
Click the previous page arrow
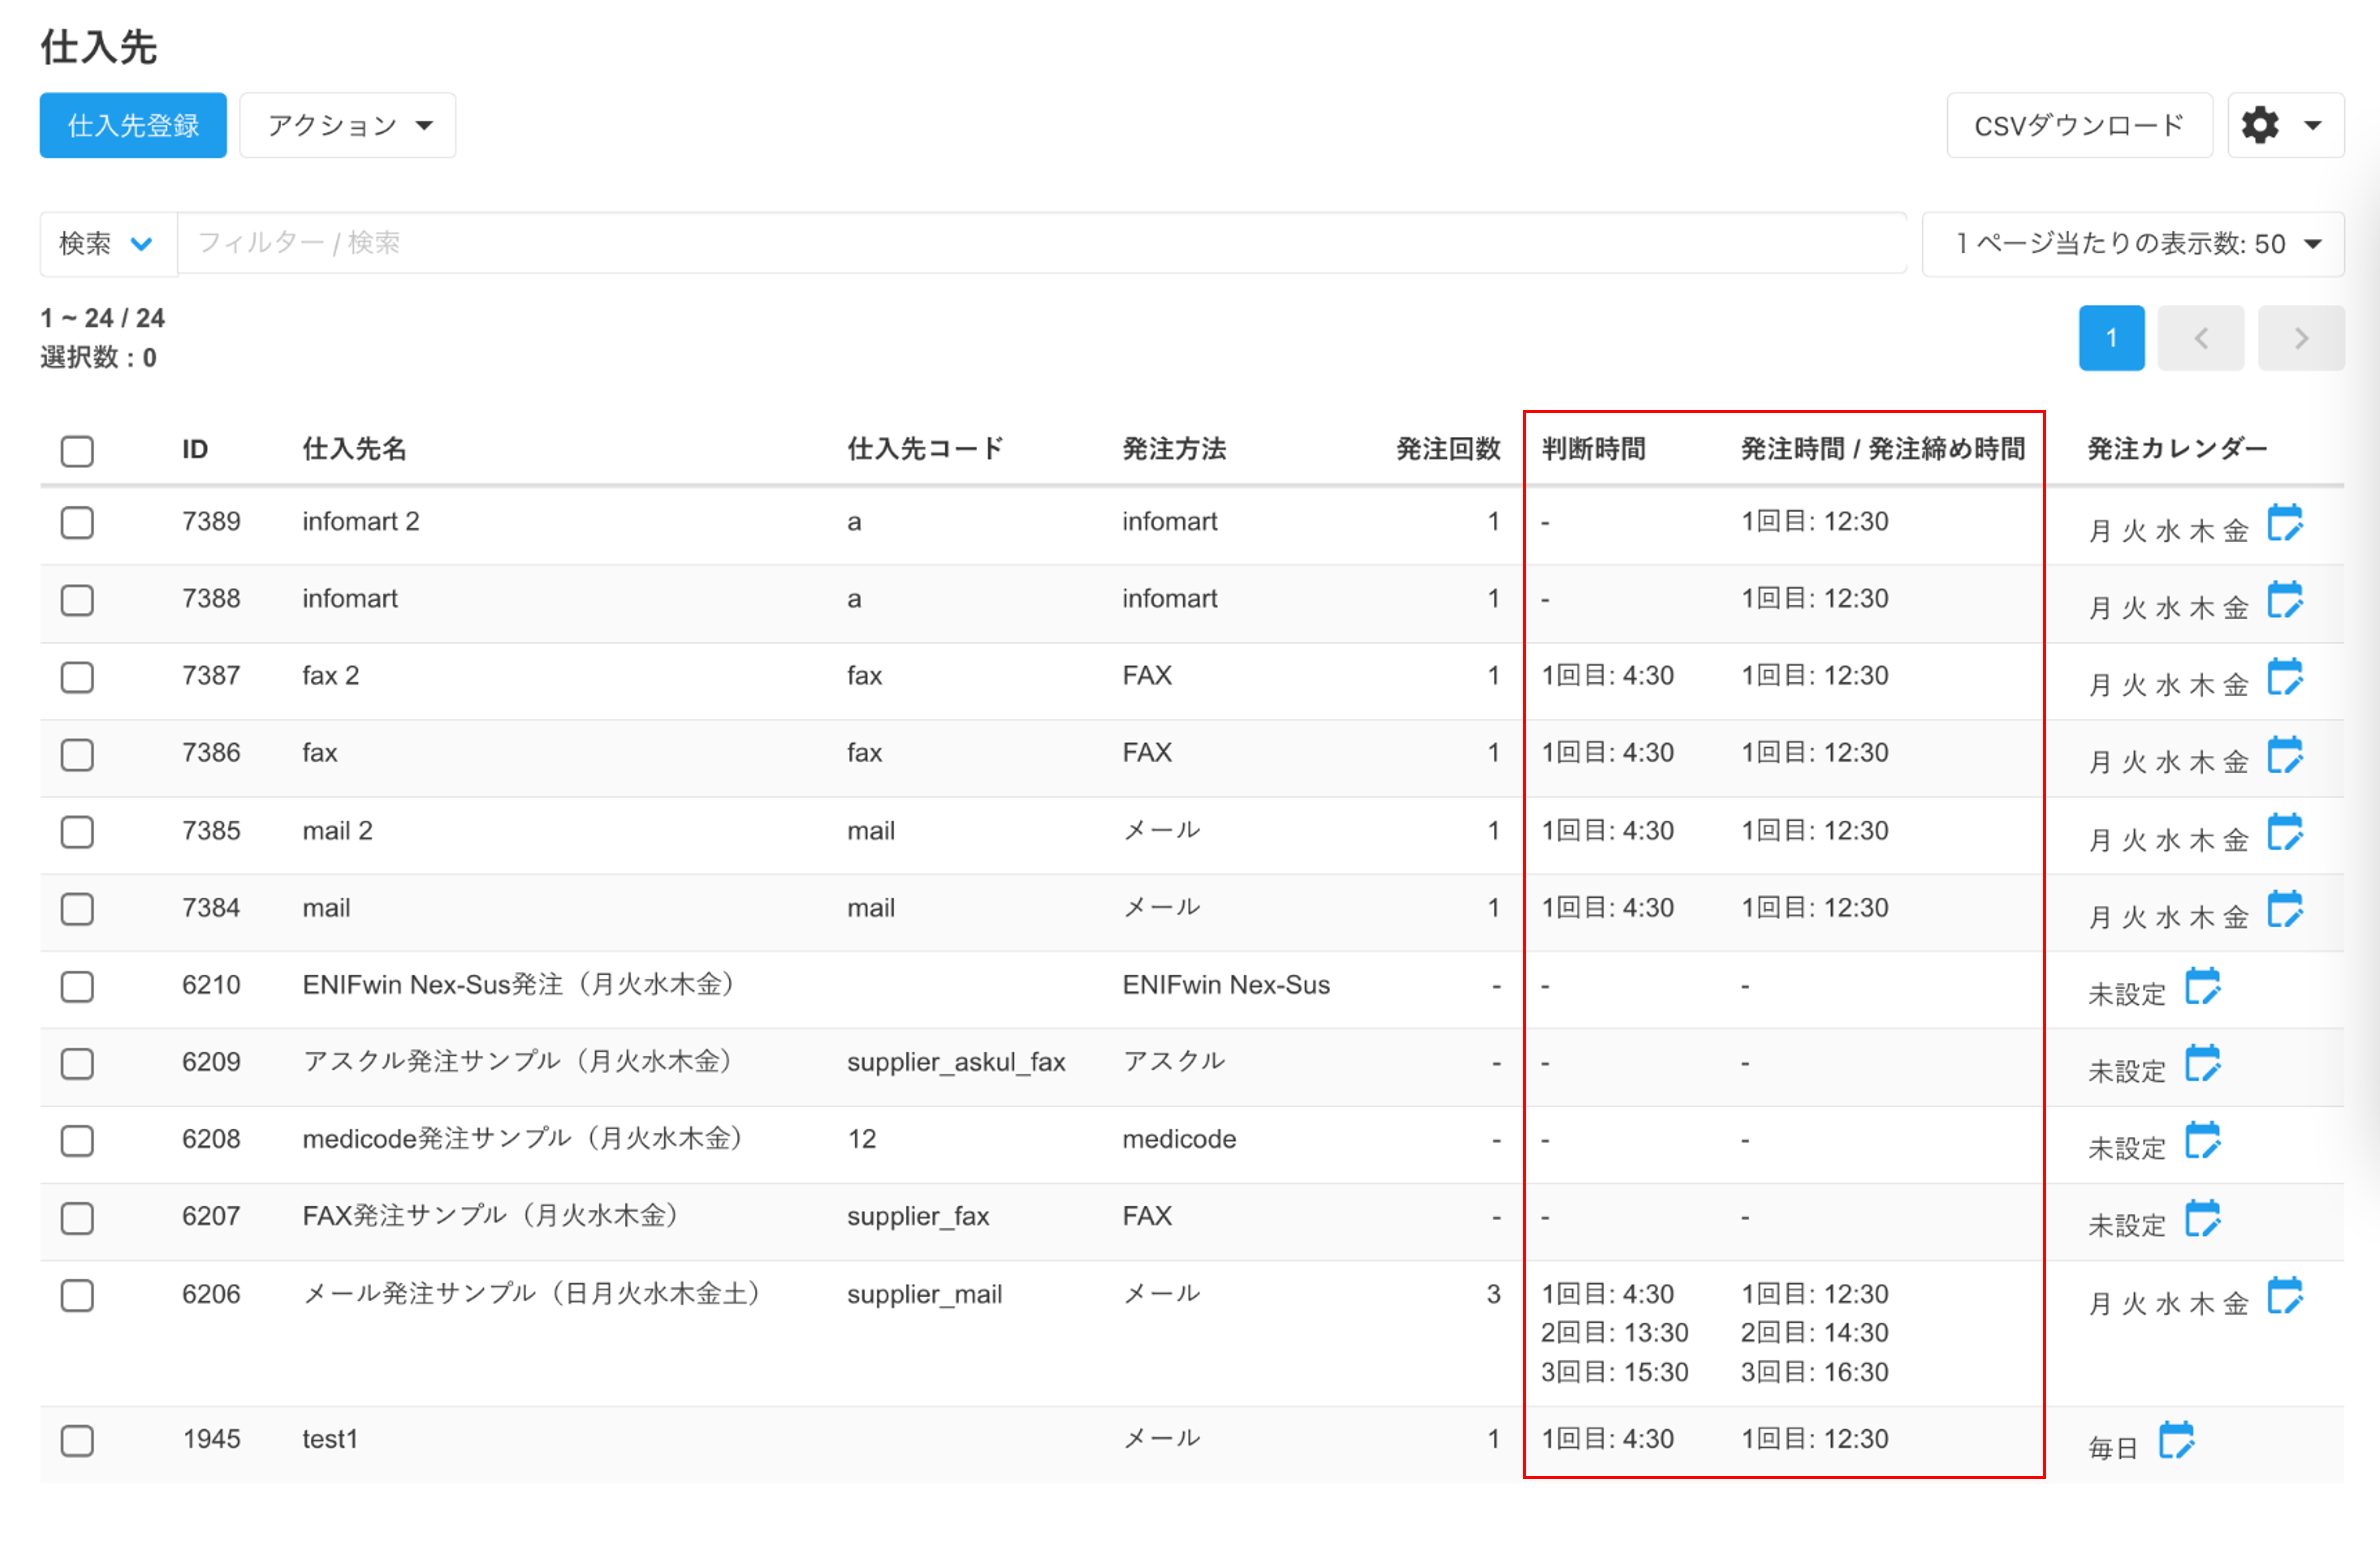tap(2200, 338)
